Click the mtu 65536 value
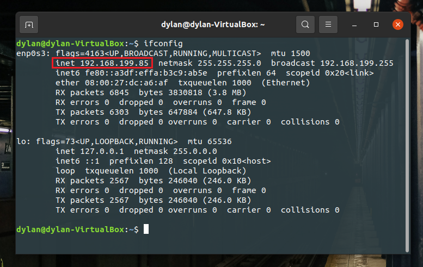Viewport: 423px width, 267px height. click(219, 141)
